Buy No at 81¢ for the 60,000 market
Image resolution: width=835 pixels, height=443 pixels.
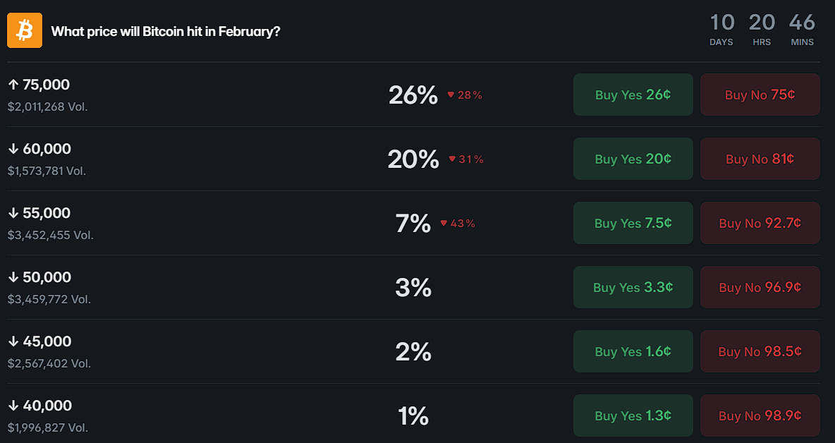[760, 158]
